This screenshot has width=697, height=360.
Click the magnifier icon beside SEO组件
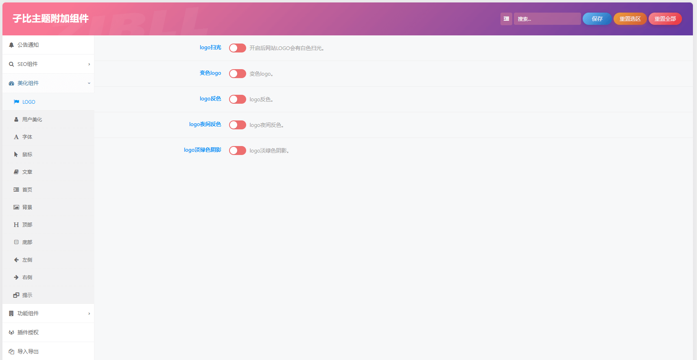tap(11, 64)
